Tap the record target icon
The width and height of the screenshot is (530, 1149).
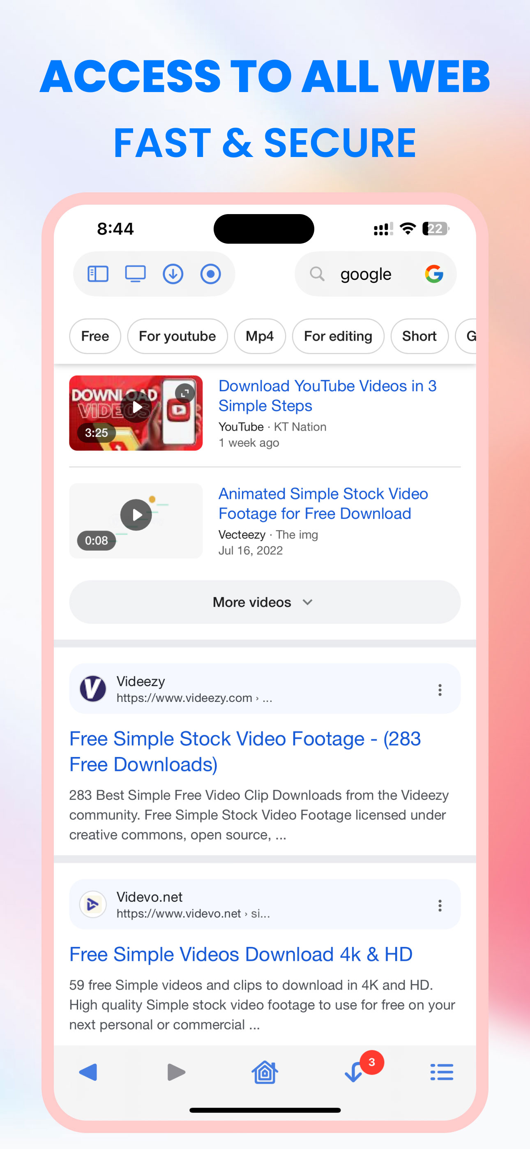coord(211,274)
